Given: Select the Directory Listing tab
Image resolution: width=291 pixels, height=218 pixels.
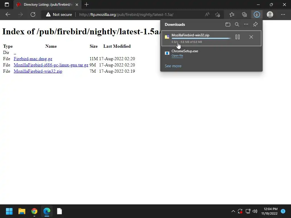Looking at the screenshot, I should pyautogui.click(x=47, y=5).
